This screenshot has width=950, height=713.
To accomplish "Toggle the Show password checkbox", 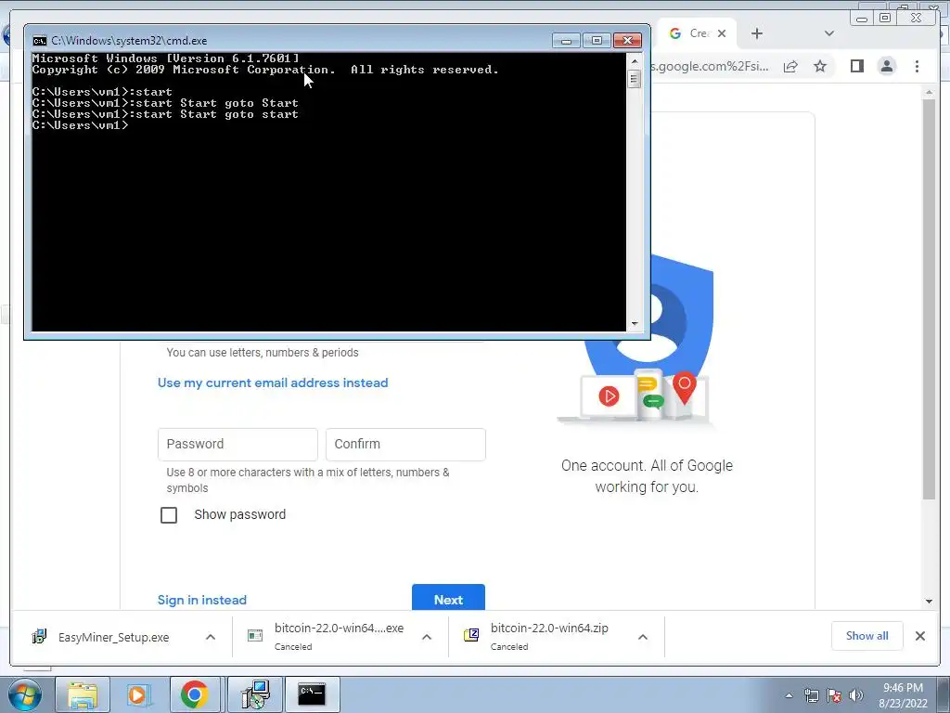I will pos(169,514).
